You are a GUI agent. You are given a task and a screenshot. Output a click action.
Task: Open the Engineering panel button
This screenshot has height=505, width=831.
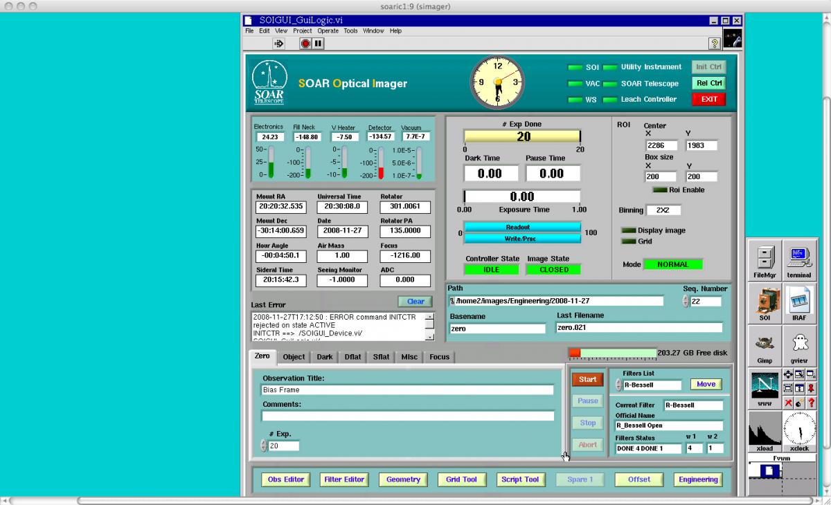(698, 479)
